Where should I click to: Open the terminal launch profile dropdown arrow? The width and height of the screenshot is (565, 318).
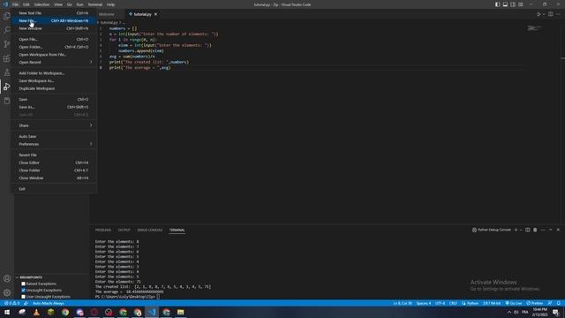pos(521,230)
